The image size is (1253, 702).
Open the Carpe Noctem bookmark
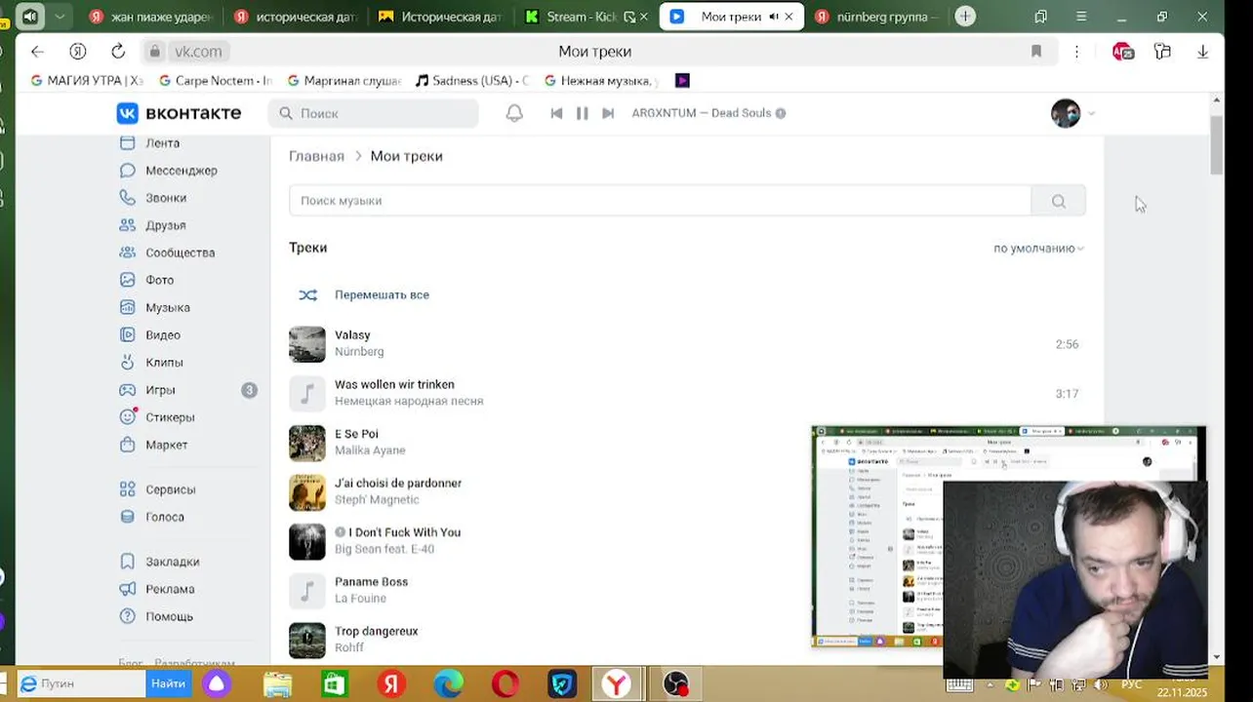(x=216, y=81)
